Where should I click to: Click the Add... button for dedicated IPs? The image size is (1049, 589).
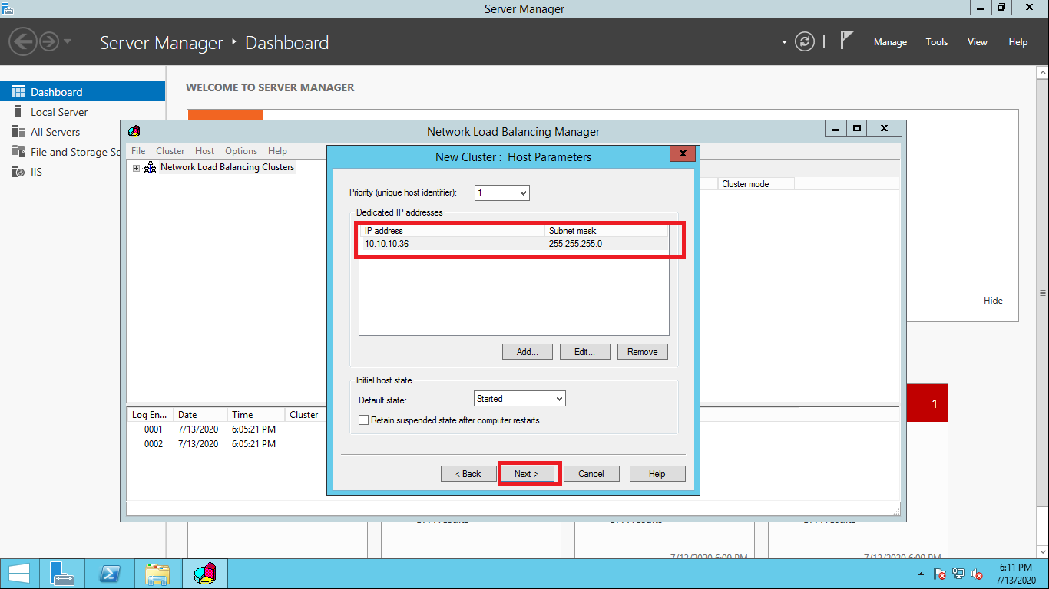(x=528, y=352)
